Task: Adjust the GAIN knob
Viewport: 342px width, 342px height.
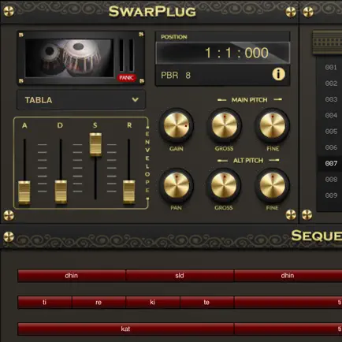Action: pos(177,125)
